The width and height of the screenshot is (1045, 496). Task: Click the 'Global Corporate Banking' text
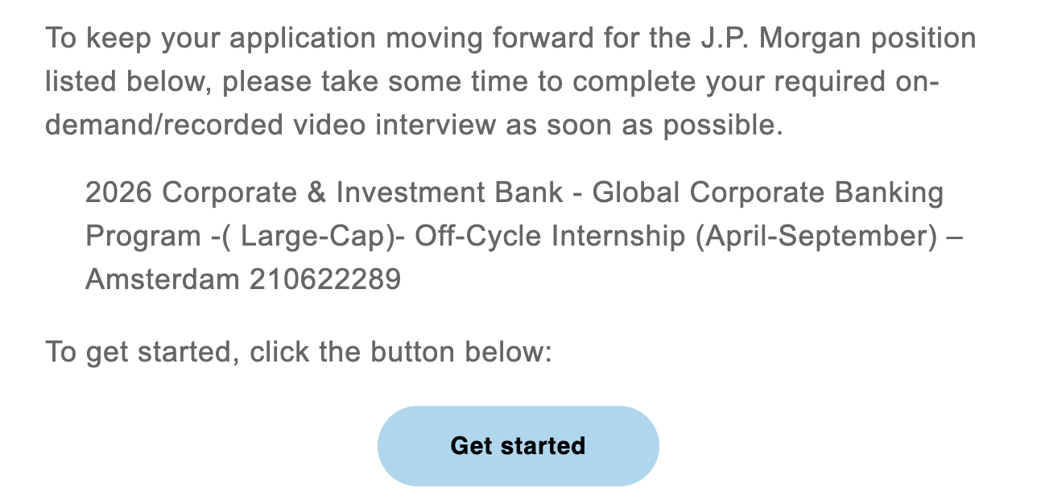768,192
